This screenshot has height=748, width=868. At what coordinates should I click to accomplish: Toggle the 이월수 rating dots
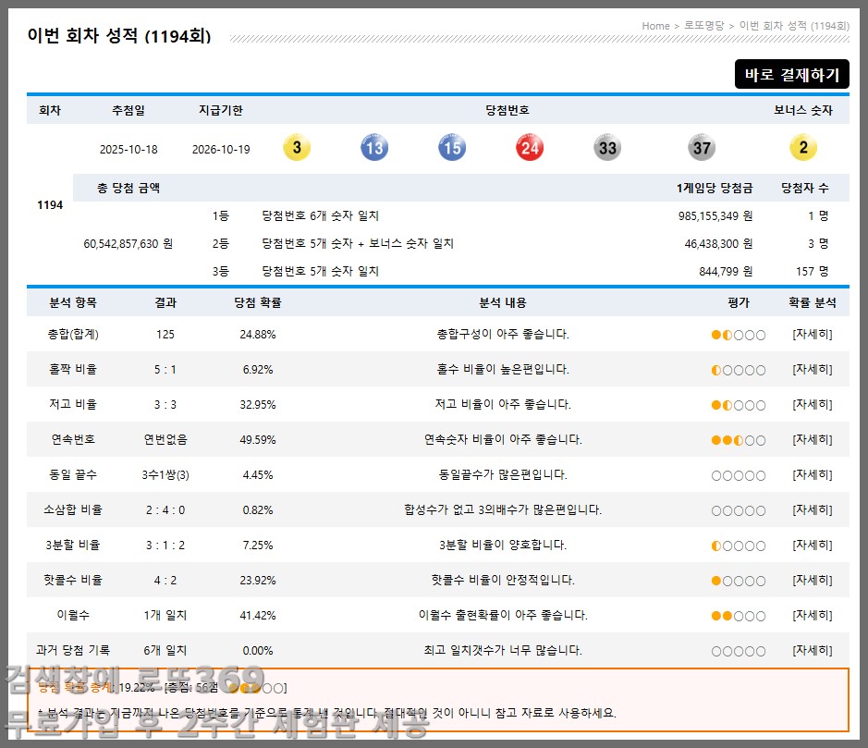tap(737, 614)
